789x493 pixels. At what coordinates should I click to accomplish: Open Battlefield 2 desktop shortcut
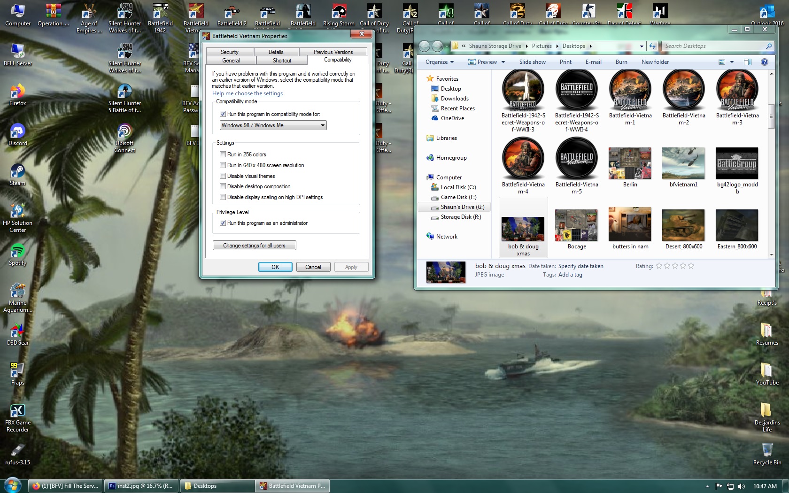coord(232,15)
